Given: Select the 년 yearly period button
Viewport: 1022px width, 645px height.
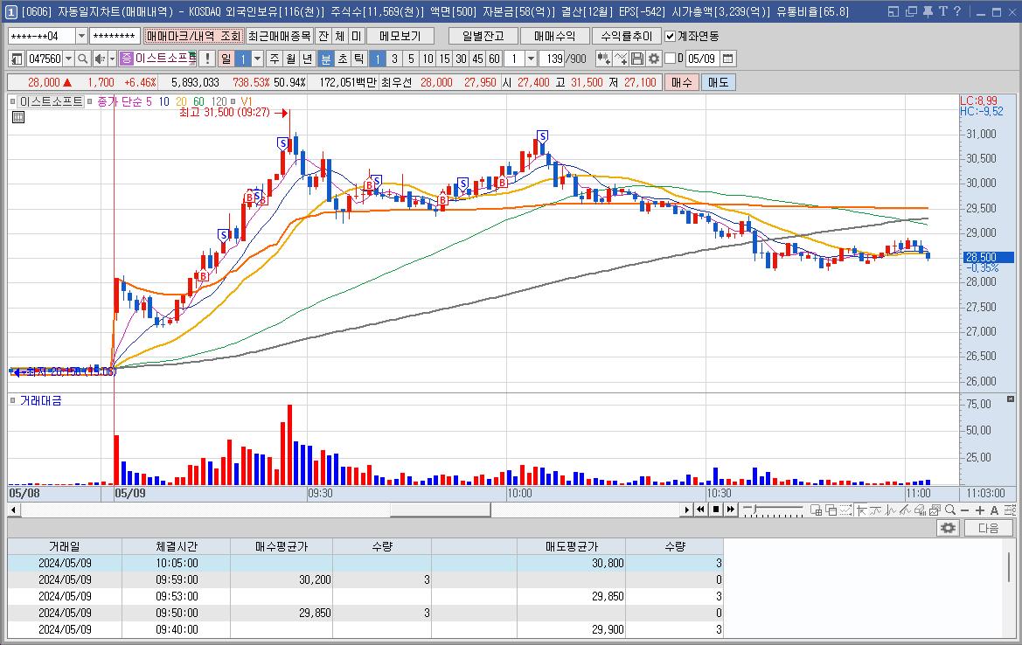Looking at the screenshot, I should tap(308, 59).
